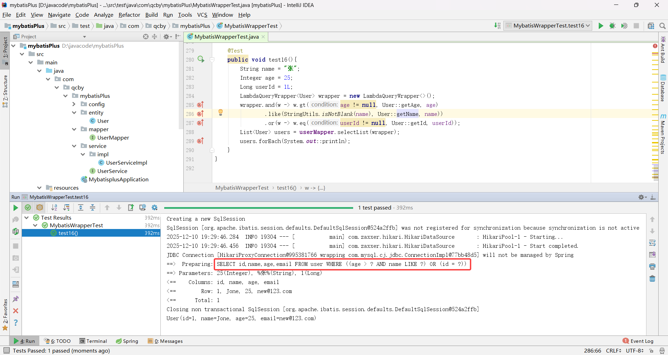
Task: Click the intention light bulb on line 286
Action: pyautogui.click(x=220, y=112)
